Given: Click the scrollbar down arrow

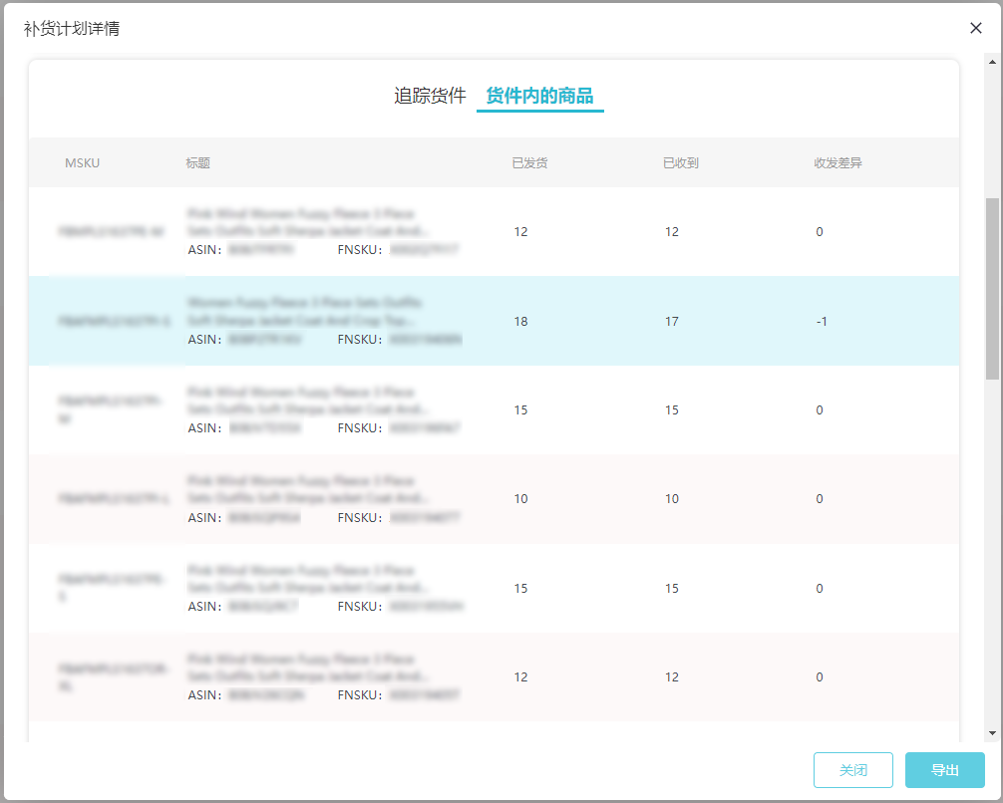Looking at the screenshot, I should click(x=991, y=732).
